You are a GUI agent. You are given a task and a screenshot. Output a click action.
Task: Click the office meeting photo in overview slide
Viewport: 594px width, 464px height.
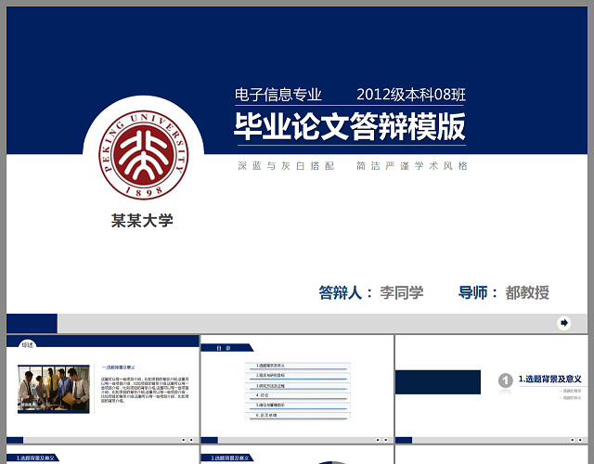coord(54,389)
